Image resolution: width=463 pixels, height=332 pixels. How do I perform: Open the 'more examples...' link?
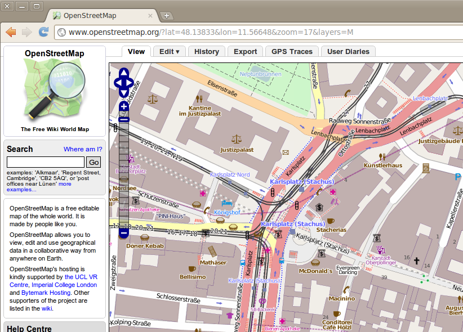(39, 187)
